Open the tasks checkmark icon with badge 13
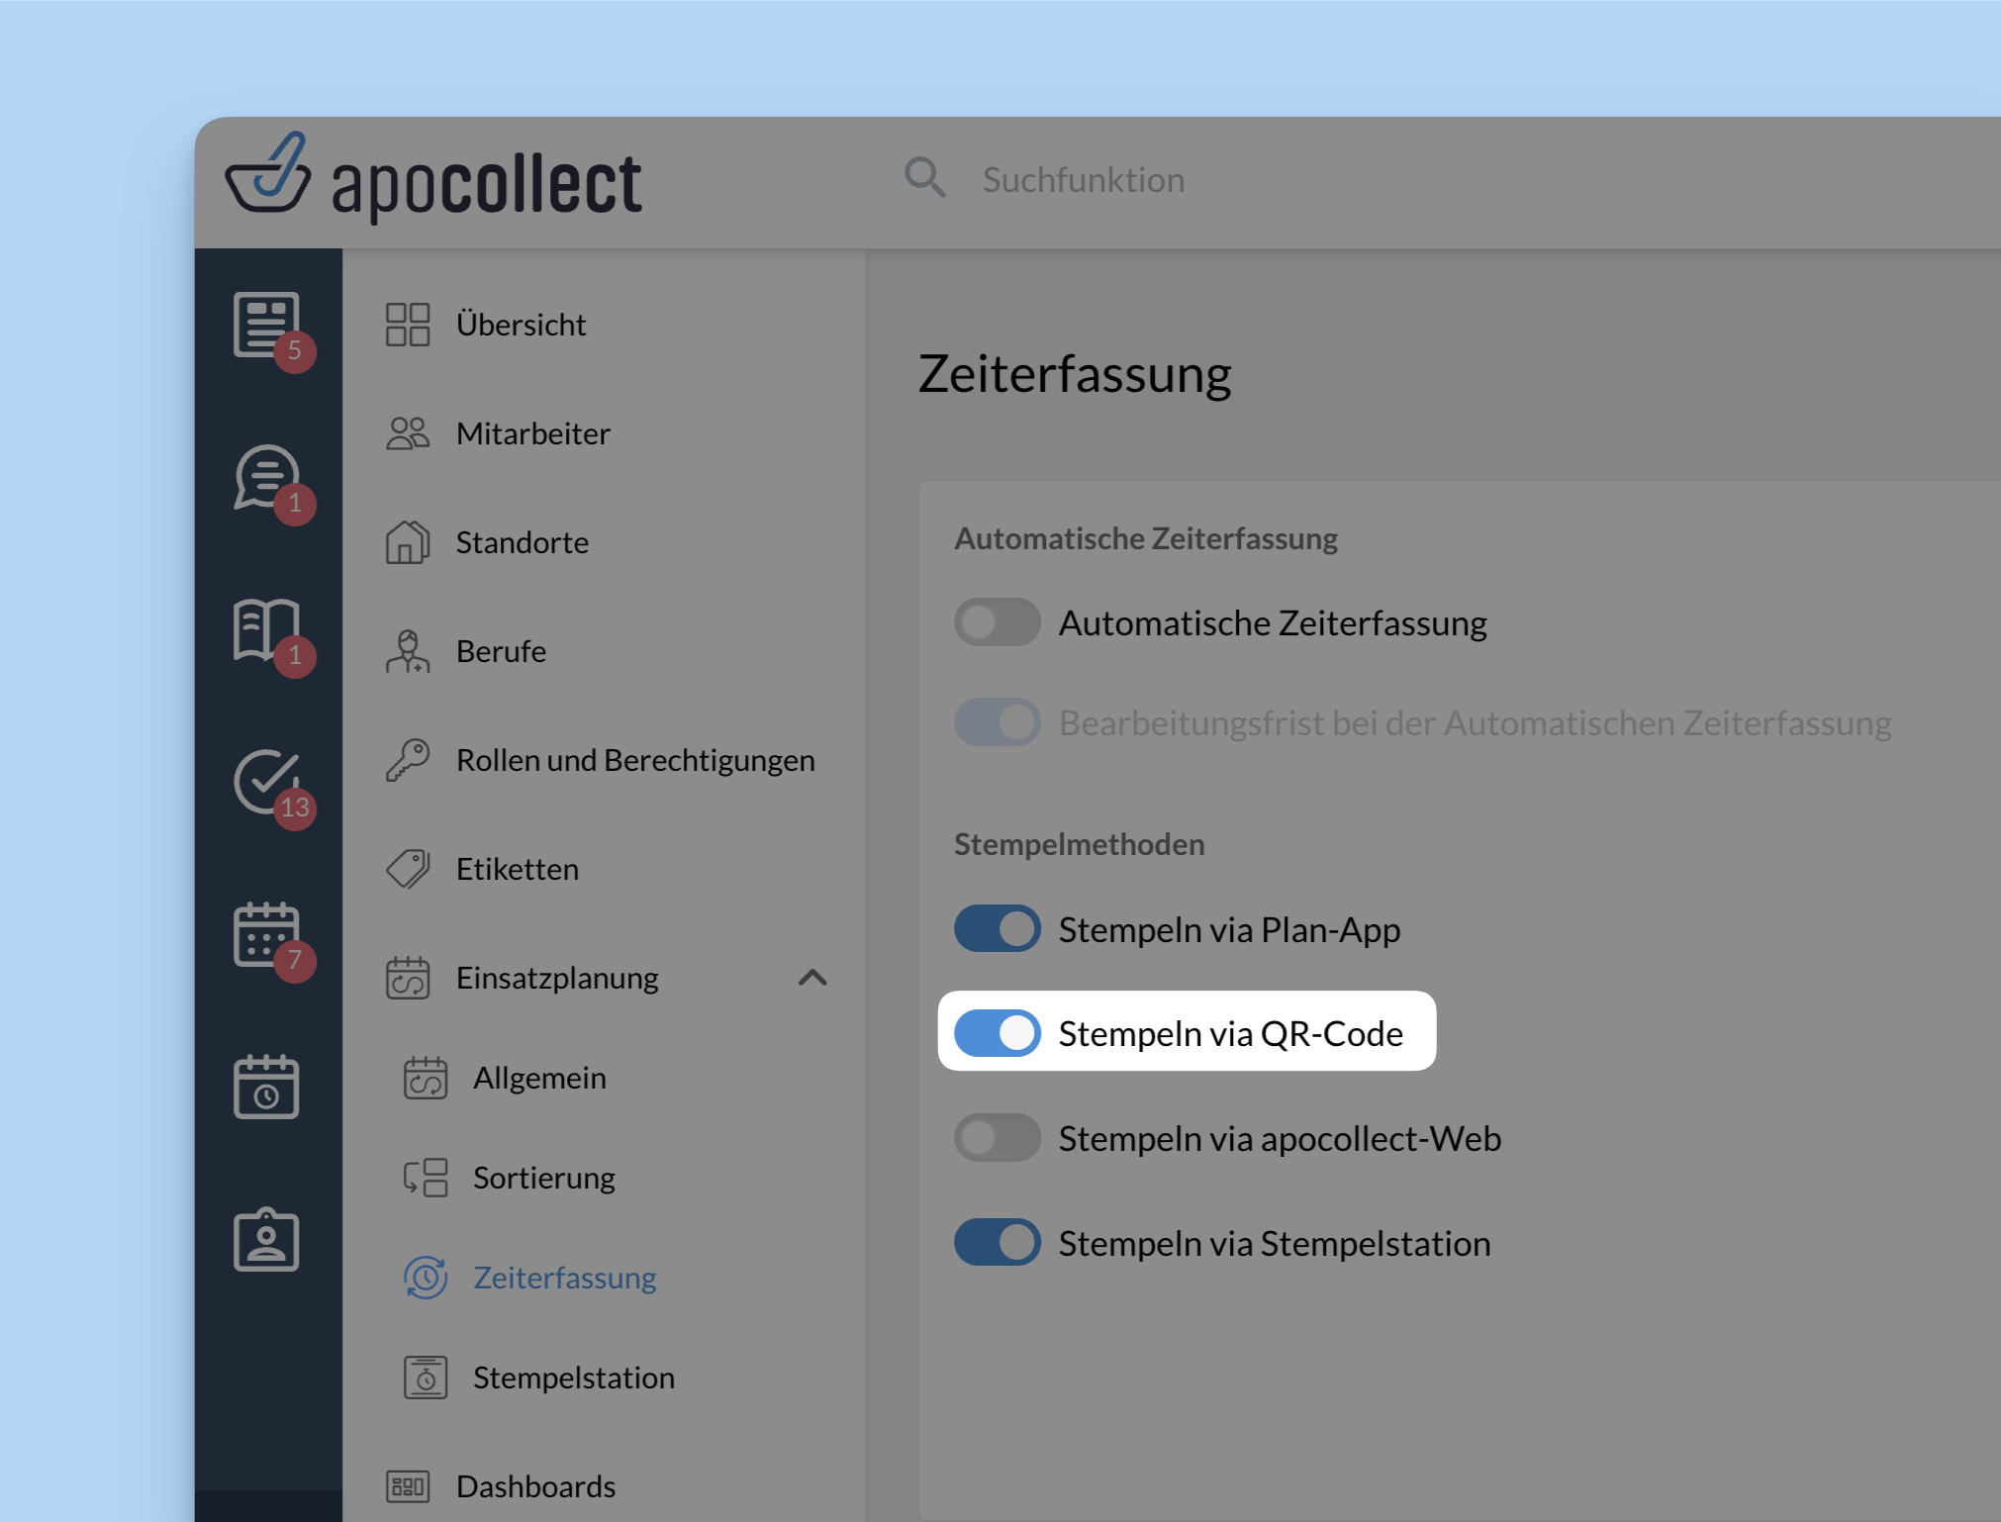This screenshot has height=1522, width=2001. tap(267, 782)
